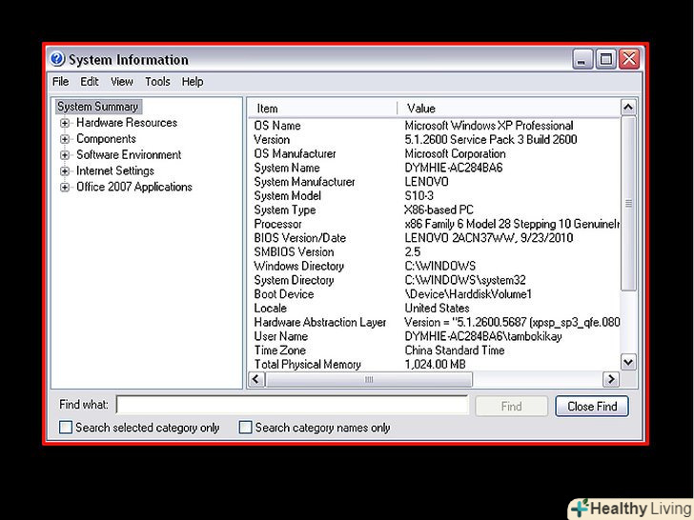Maximize the System Information window
The width and height of the screenshot is (694, 520).
[606, 59]
